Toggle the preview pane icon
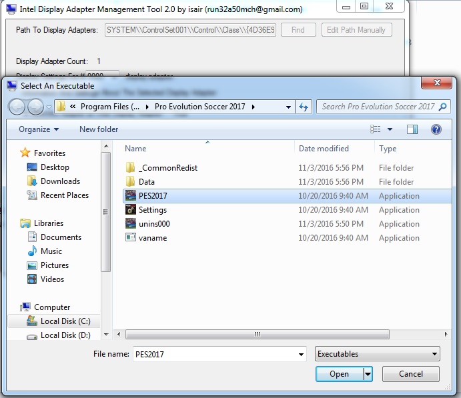461x398 pixels. click(412, 129)
